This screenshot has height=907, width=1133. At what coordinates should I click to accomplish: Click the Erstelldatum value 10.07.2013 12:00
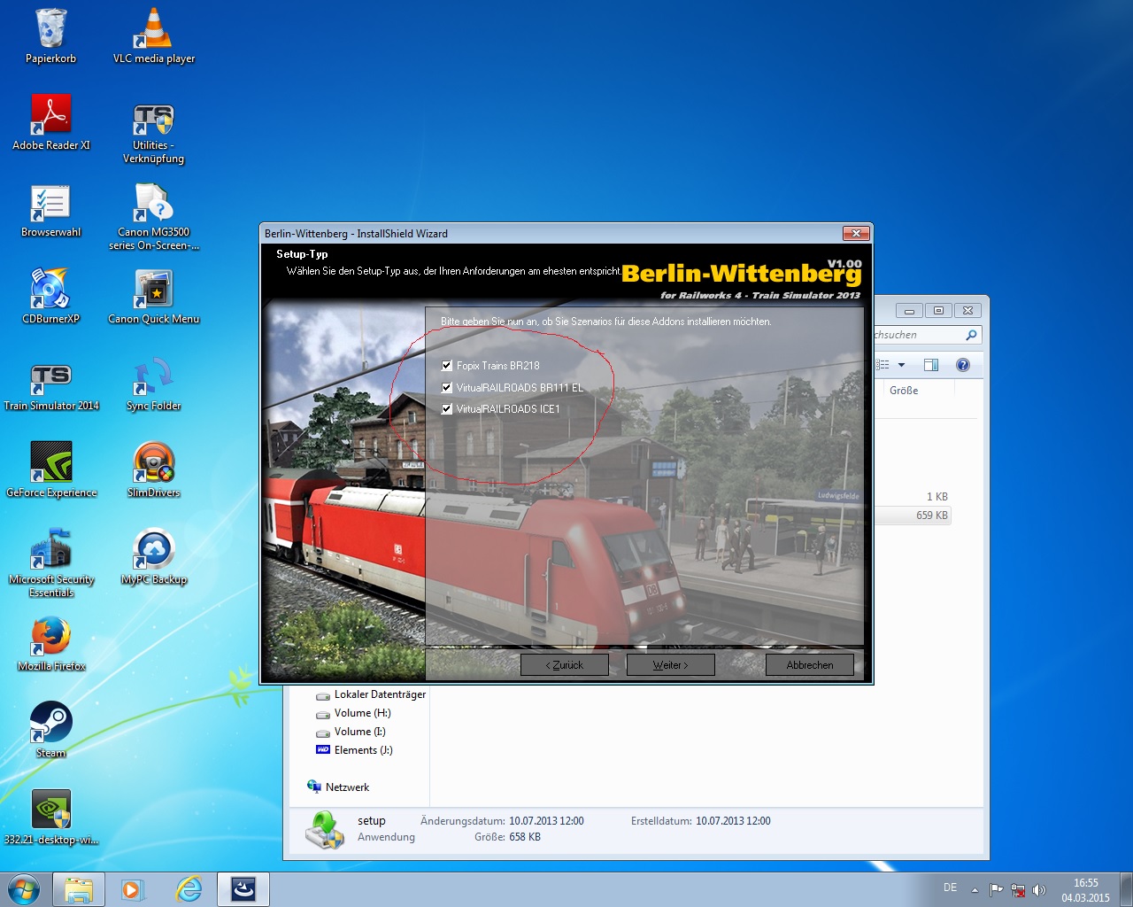pos(733,821)
